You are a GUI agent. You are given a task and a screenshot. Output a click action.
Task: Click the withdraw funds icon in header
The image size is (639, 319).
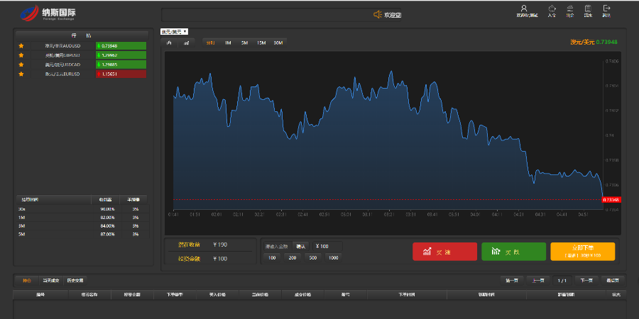[x=570, y=9]
